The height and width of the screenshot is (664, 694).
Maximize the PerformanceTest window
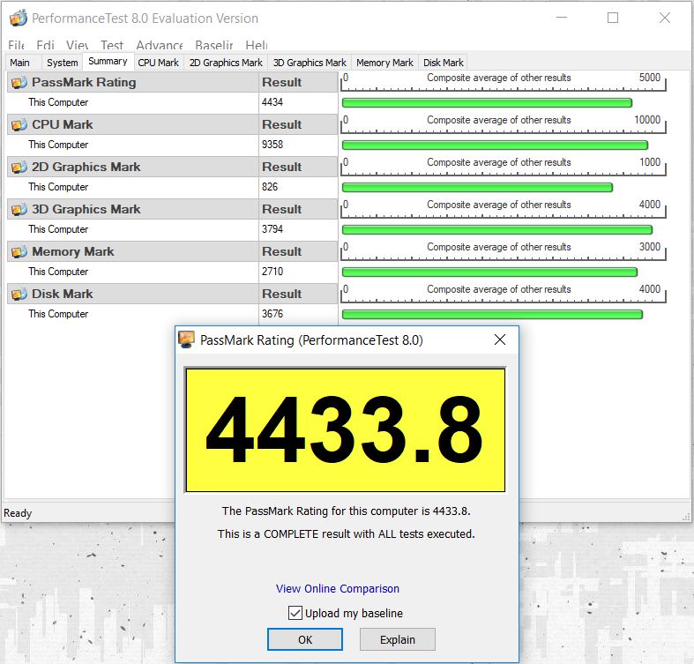point(613,18)
